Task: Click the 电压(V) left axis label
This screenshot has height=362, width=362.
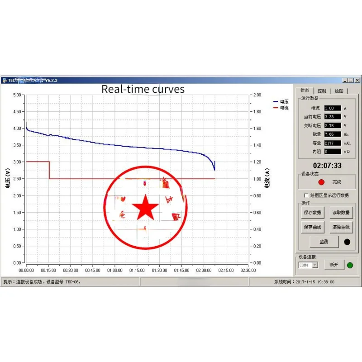Action: click(x=7, y=178)
